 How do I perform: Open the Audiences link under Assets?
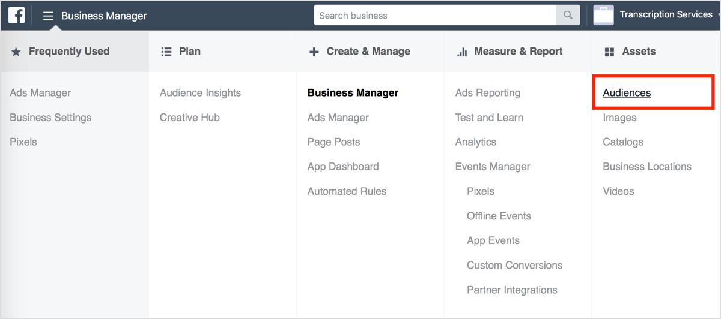[627, 93]
